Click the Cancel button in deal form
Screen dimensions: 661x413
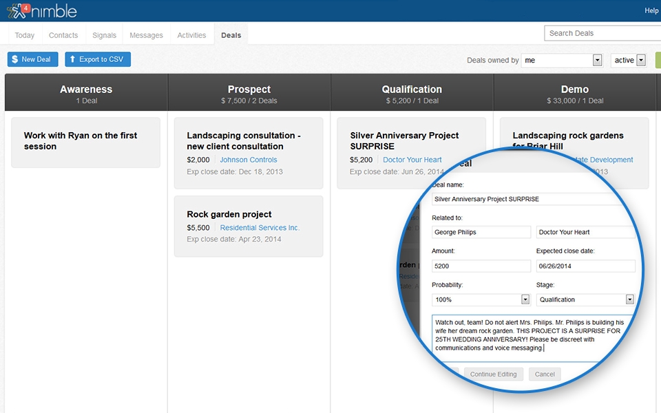545,374
